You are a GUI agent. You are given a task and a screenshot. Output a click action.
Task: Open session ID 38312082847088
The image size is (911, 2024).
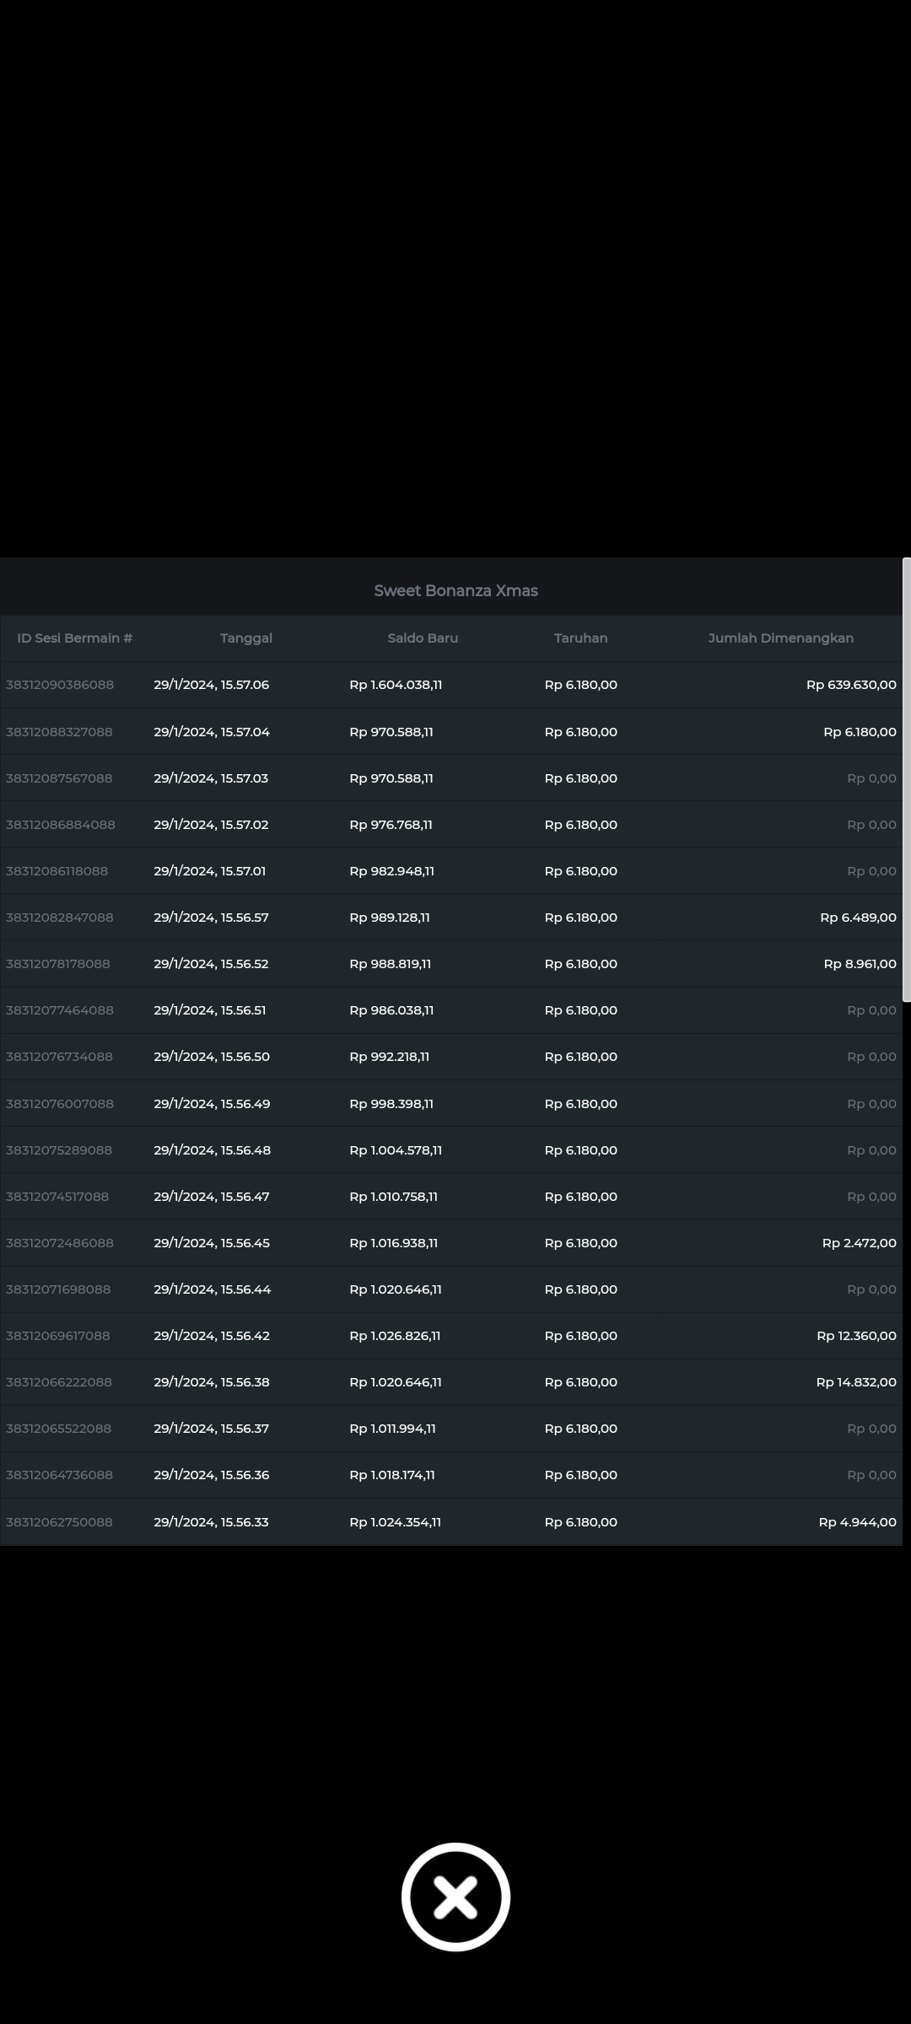(60, 918)
